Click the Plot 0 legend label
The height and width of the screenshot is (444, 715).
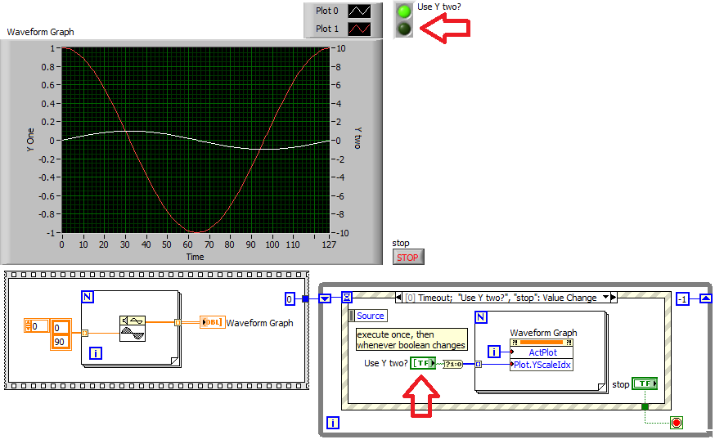coord(327,11)
